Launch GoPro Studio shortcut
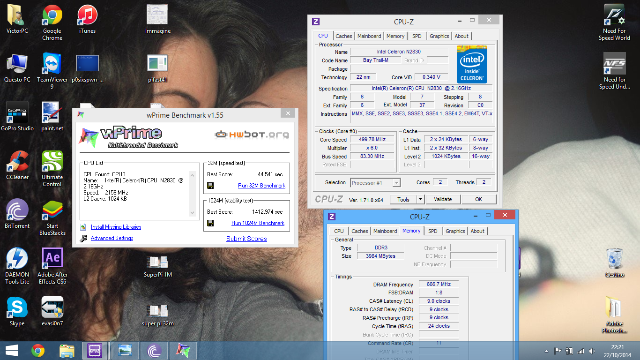 click(x=17, y=116)
